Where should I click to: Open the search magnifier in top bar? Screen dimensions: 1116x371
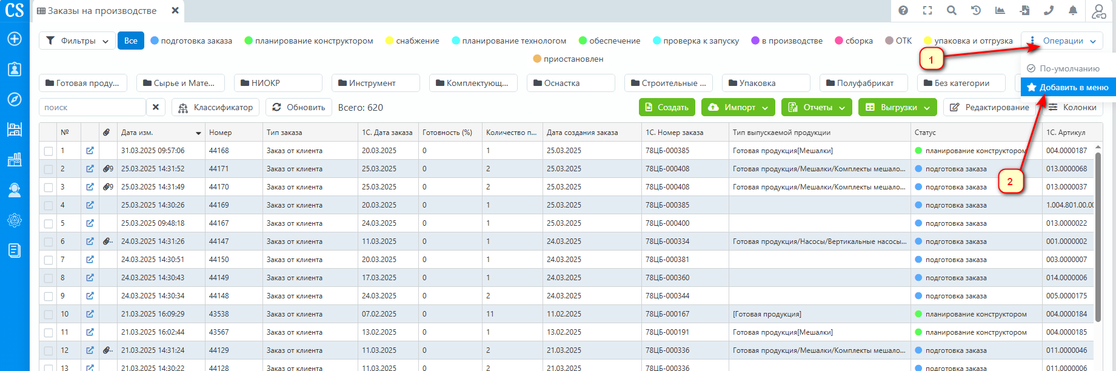[x=952, y=10]
